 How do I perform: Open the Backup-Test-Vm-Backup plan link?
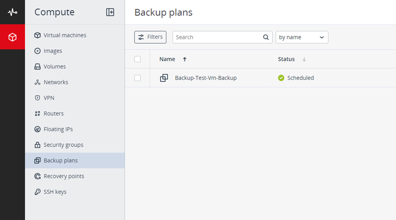(x=206, y=78)
